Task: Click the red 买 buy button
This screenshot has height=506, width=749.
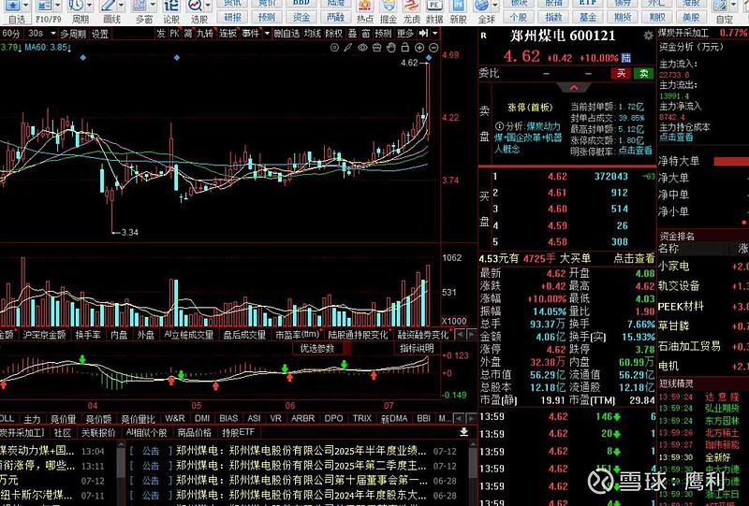Action: [621, 73]
